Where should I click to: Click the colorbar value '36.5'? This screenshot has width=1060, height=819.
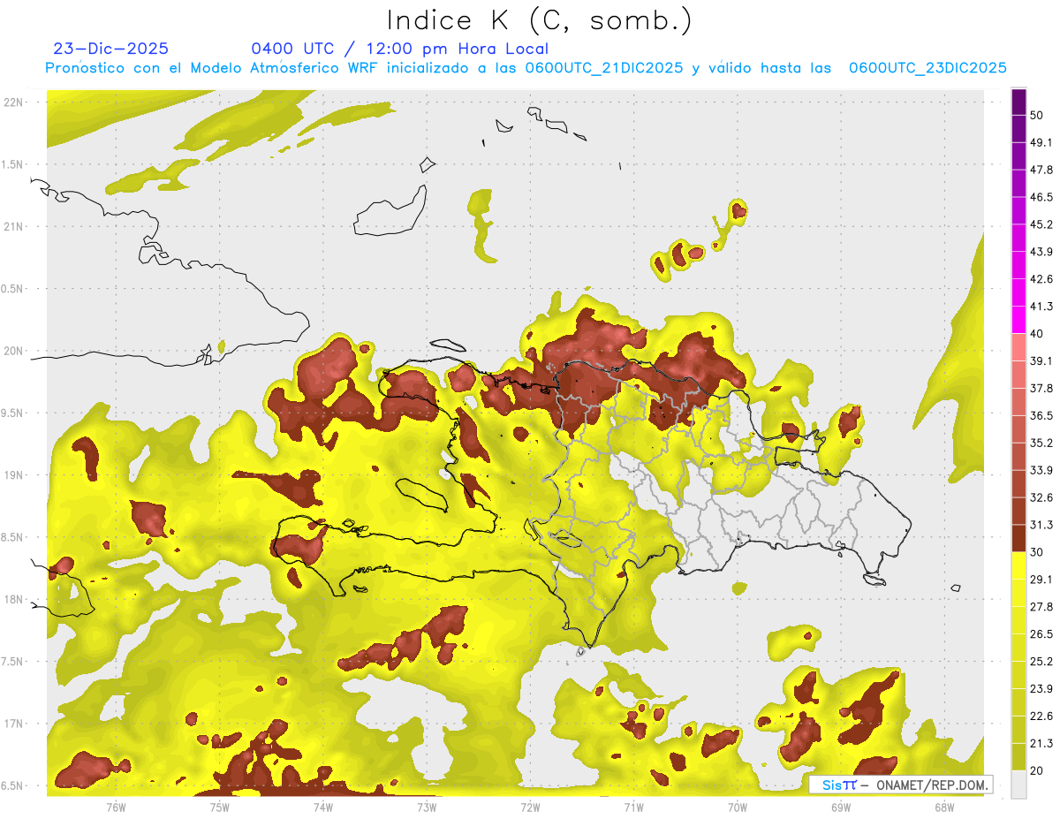1041,415
